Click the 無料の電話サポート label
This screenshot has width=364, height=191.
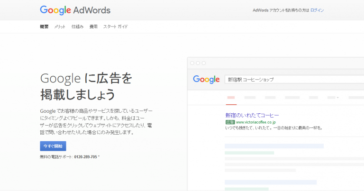coord(56,157)
